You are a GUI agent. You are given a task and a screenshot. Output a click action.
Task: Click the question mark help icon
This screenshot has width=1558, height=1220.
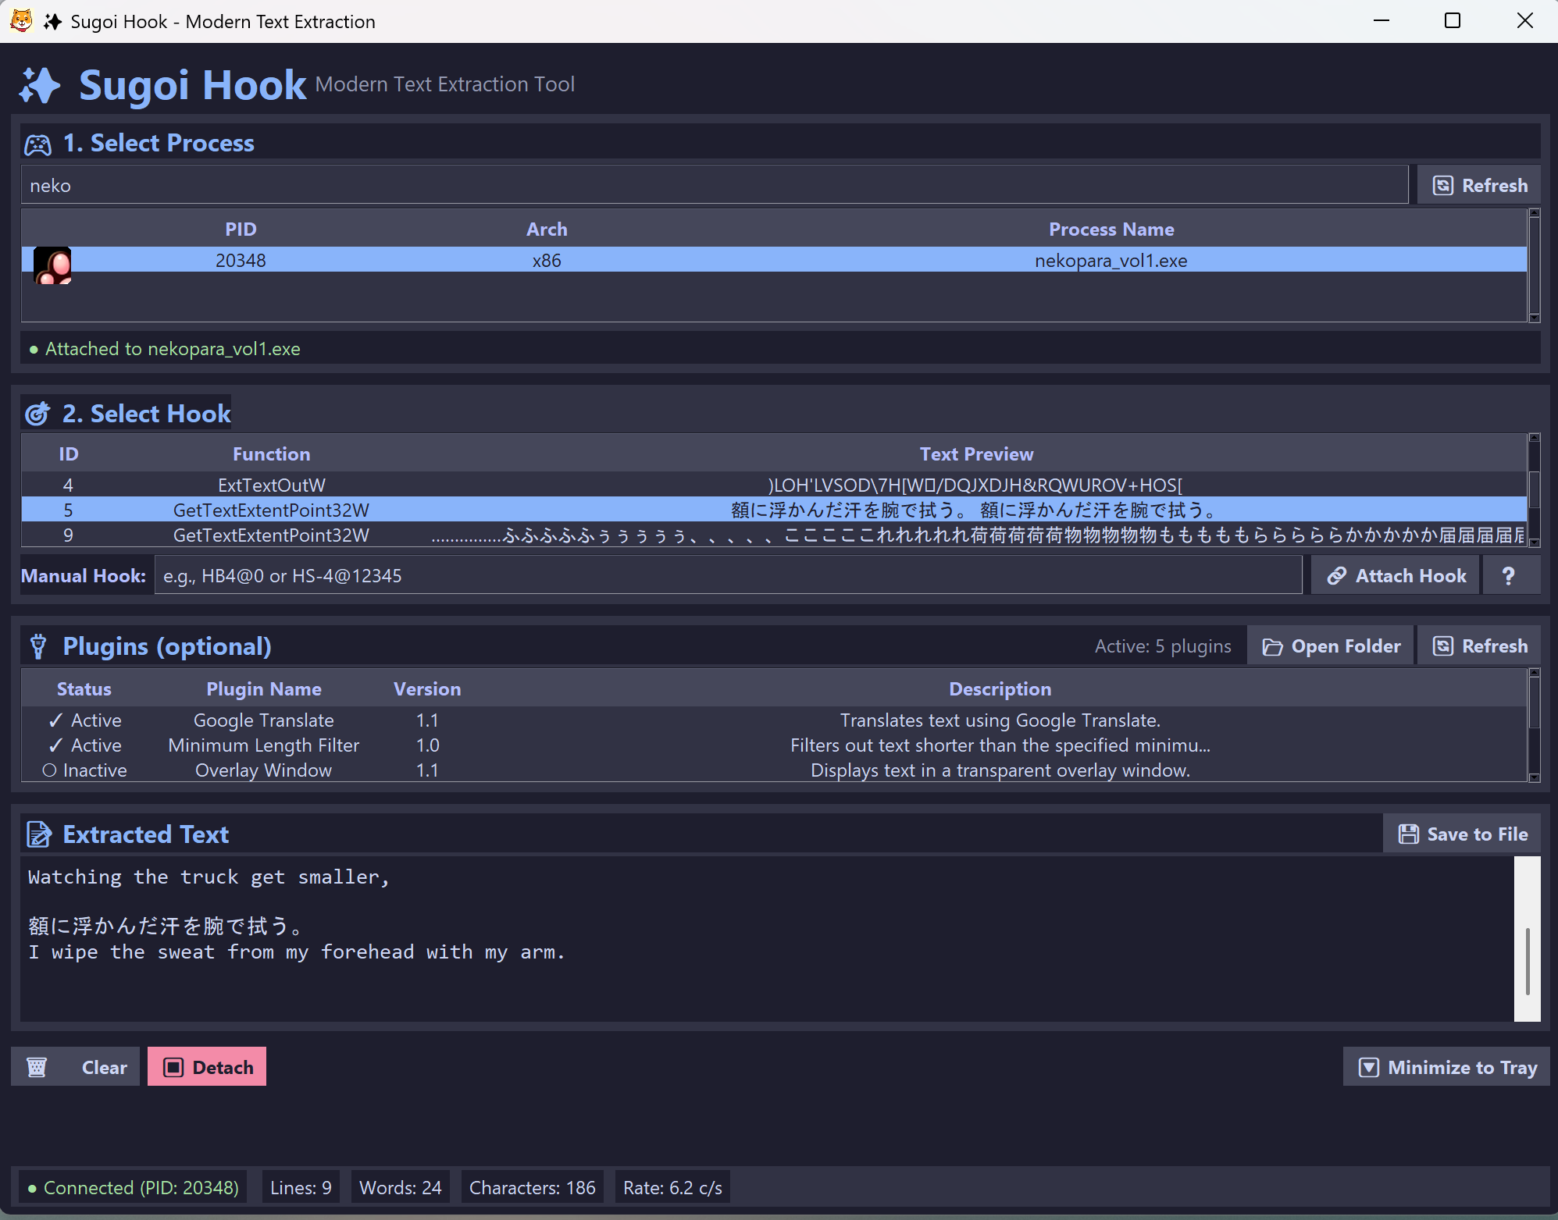pos(1508,576)
